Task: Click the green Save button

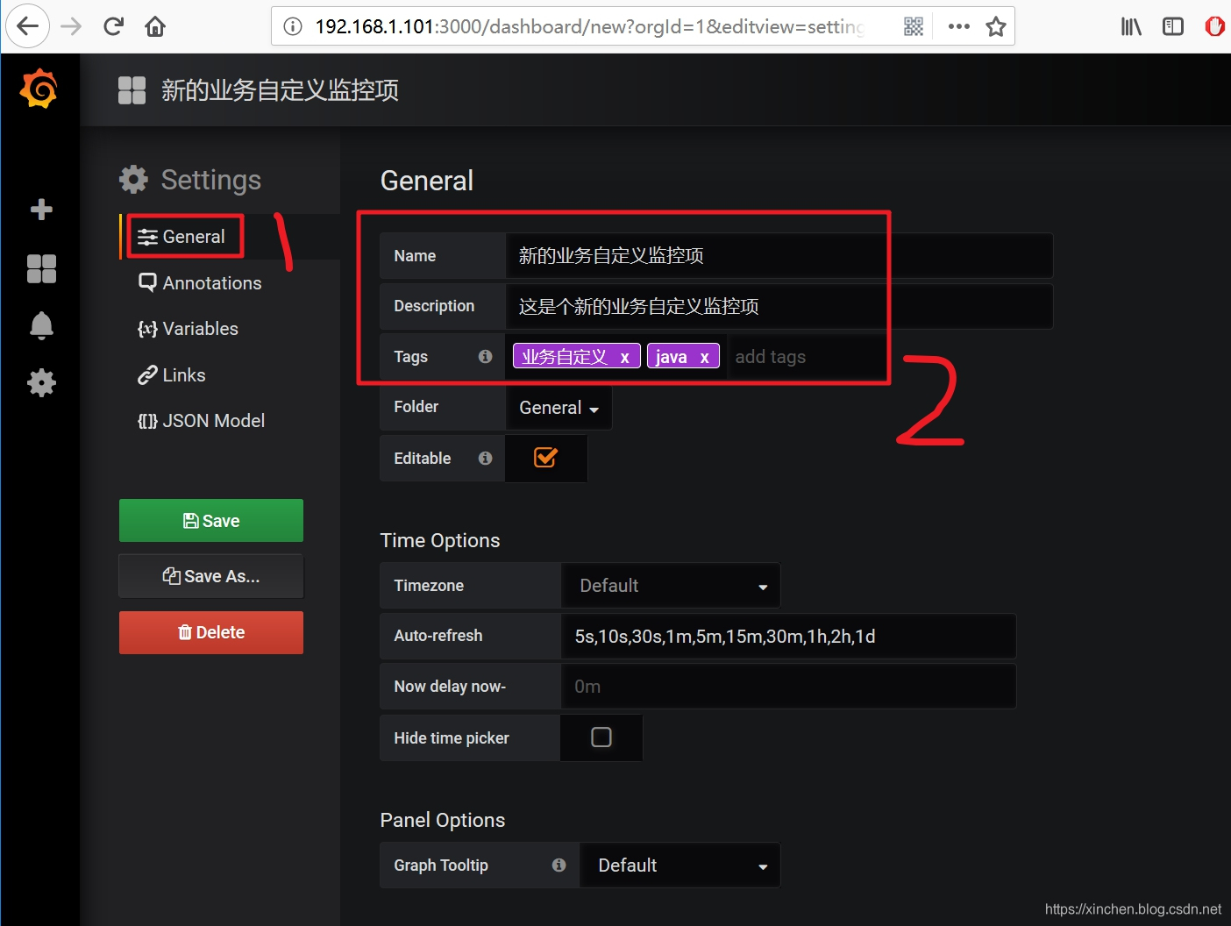Action: pyautogui.click(x=211, y=521)
